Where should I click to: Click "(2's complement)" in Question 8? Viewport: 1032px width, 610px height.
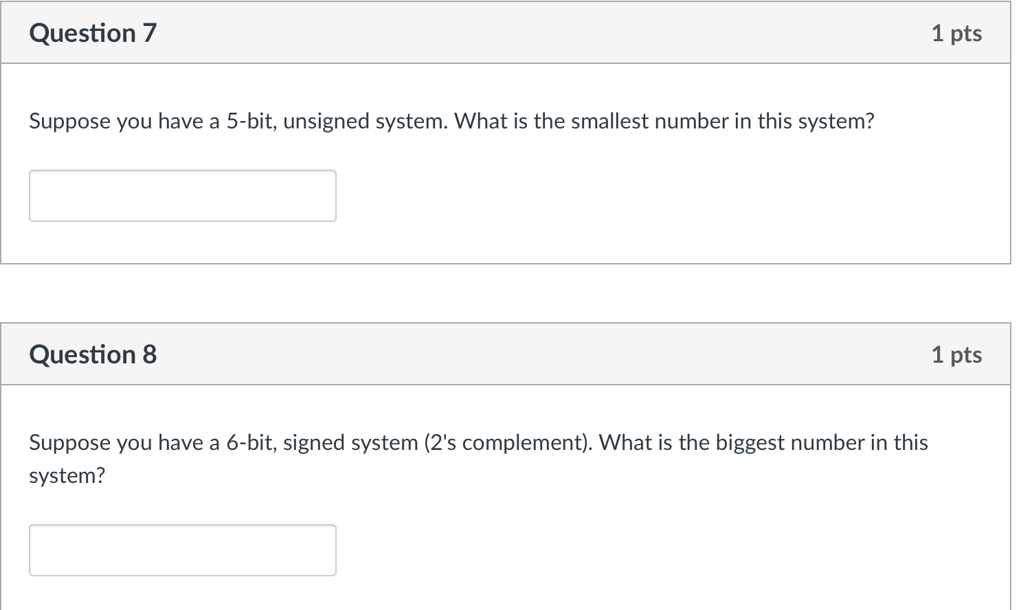[x=508, y=442]
